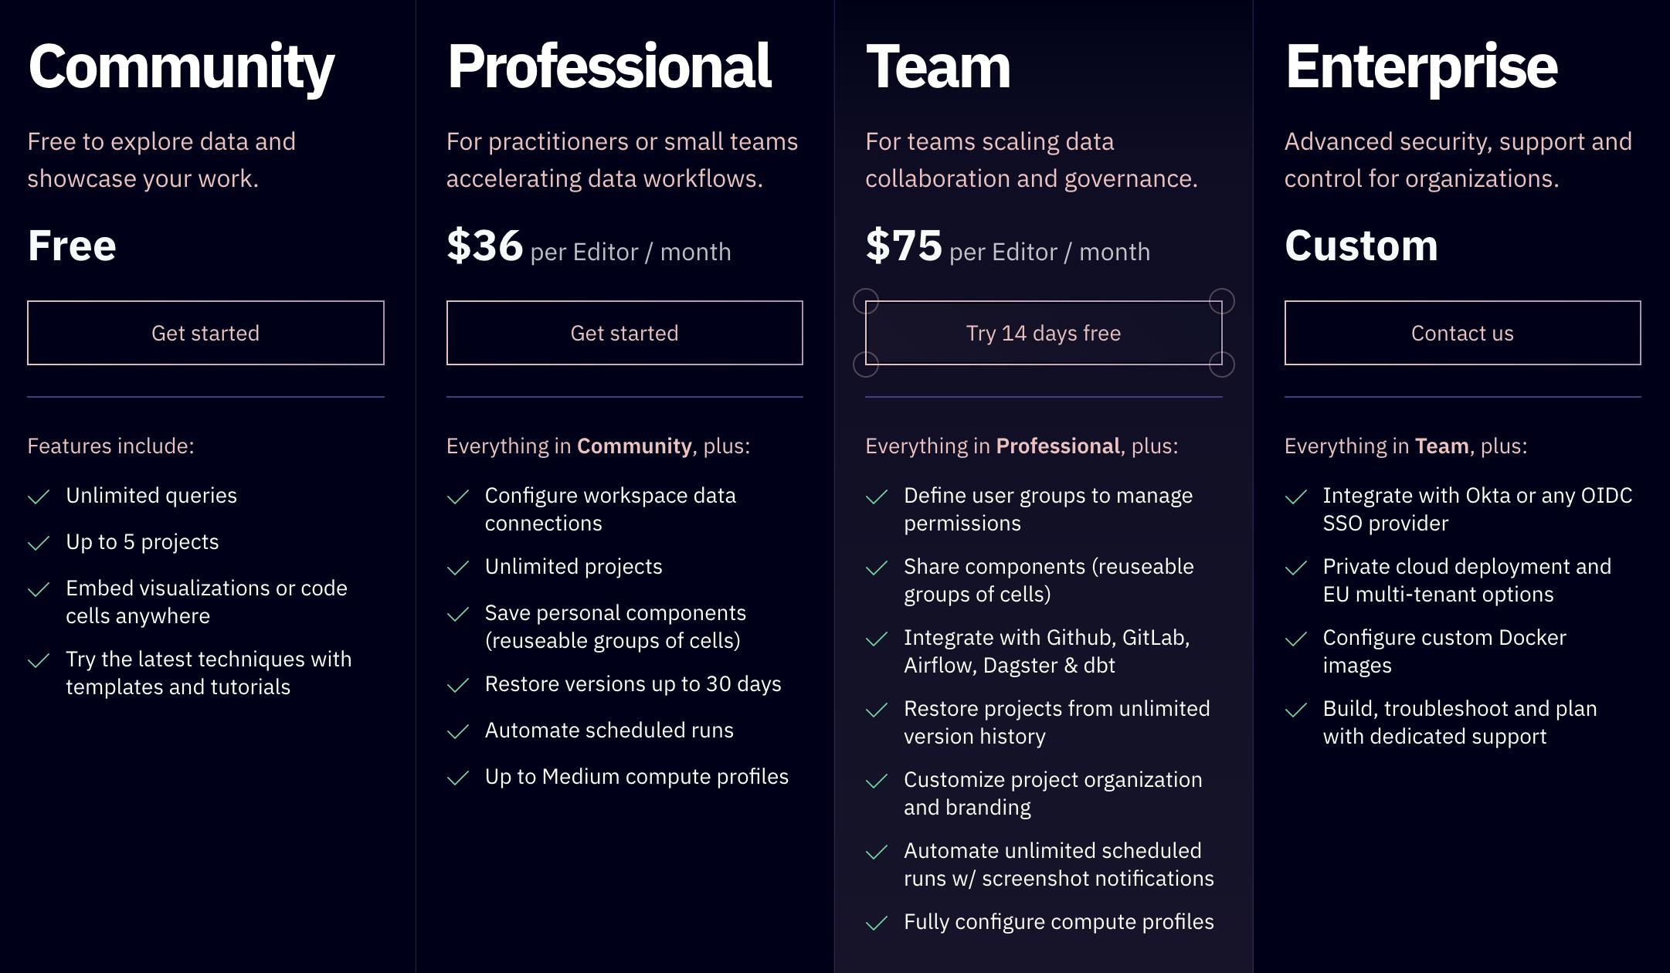The height and width of the screenshot is (973, 1670).
Task: Click the checkmark by Integrate with Okta feature
Action: 1296,497
